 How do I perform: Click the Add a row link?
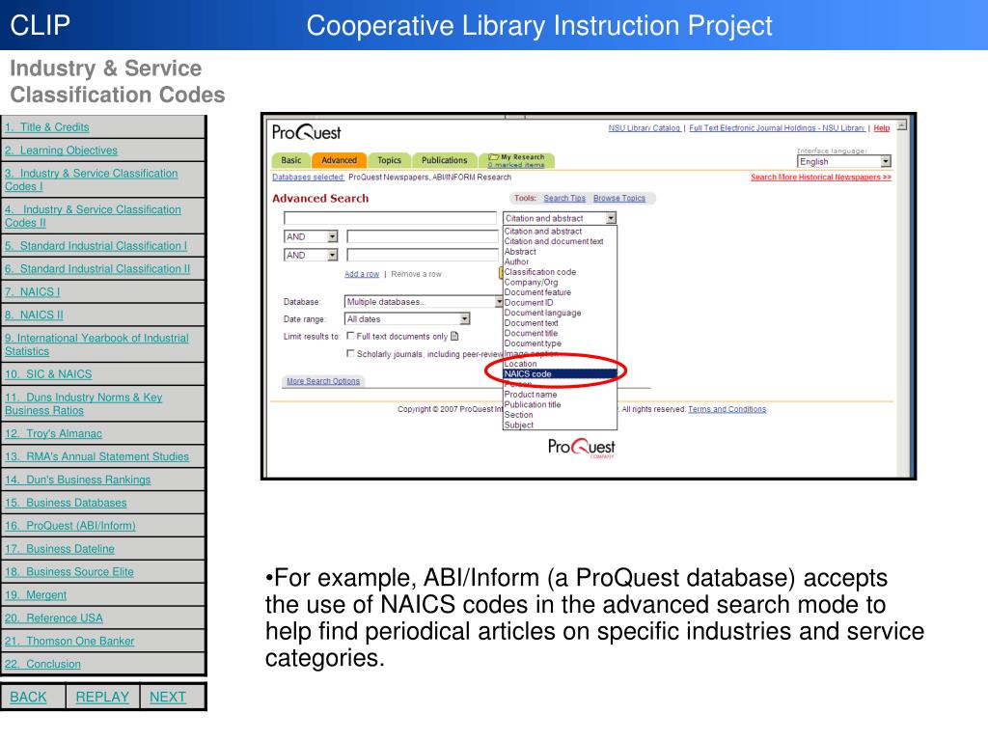tap(362, 274)
